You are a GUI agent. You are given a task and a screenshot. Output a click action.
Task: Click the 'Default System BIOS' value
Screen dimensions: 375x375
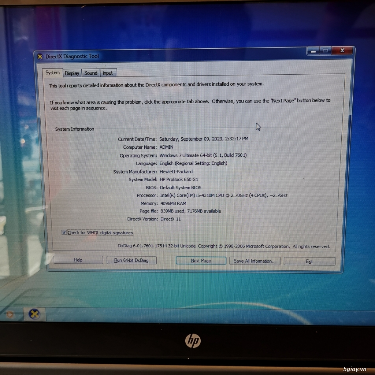(181, 187)
